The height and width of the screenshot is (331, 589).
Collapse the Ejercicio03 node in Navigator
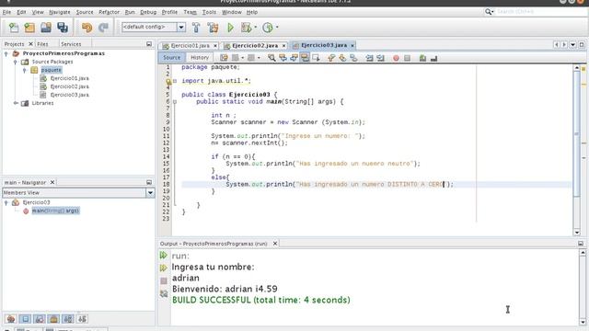point(6,202)
